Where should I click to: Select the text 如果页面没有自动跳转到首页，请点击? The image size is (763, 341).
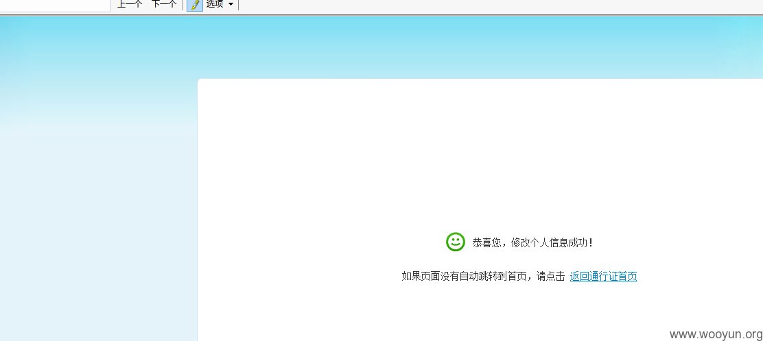tap(483, 277)
